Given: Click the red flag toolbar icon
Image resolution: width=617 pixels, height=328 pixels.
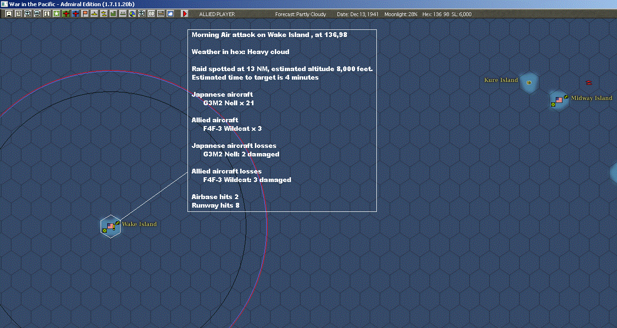Looking at the screenshot, I should point(85,14).
